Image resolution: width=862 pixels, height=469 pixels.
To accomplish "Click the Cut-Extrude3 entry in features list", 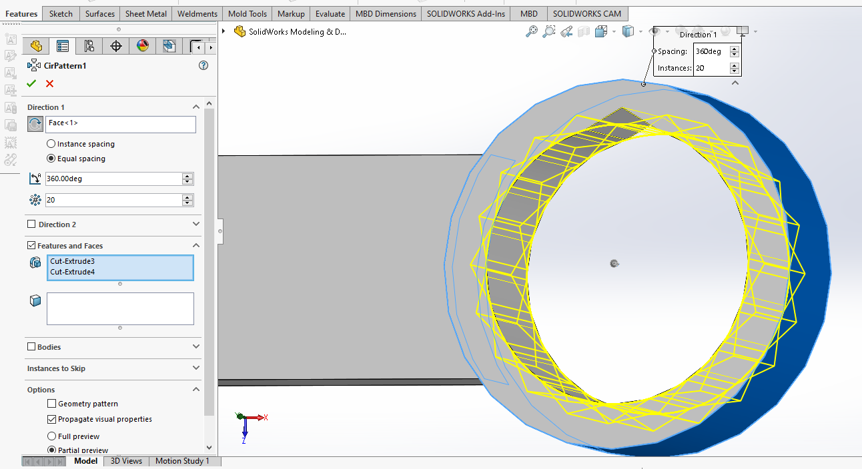I will point(72,261).
